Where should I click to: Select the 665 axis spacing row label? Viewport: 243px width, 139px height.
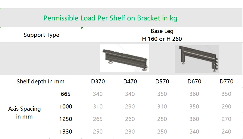[x=66, y=94]
